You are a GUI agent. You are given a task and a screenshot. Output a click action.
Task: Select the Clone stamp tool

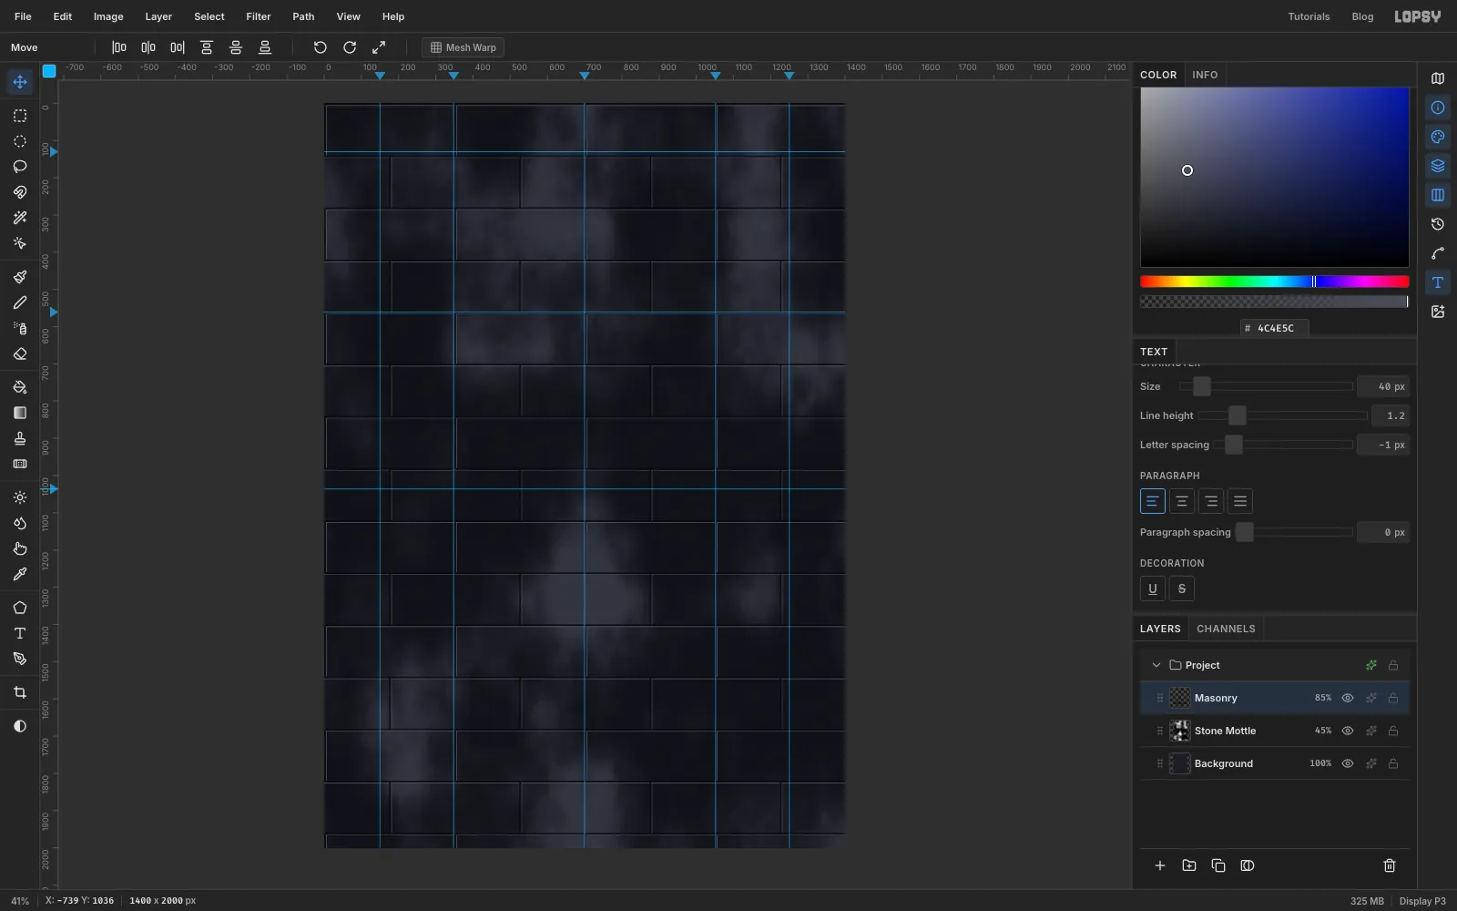[20, 438]
